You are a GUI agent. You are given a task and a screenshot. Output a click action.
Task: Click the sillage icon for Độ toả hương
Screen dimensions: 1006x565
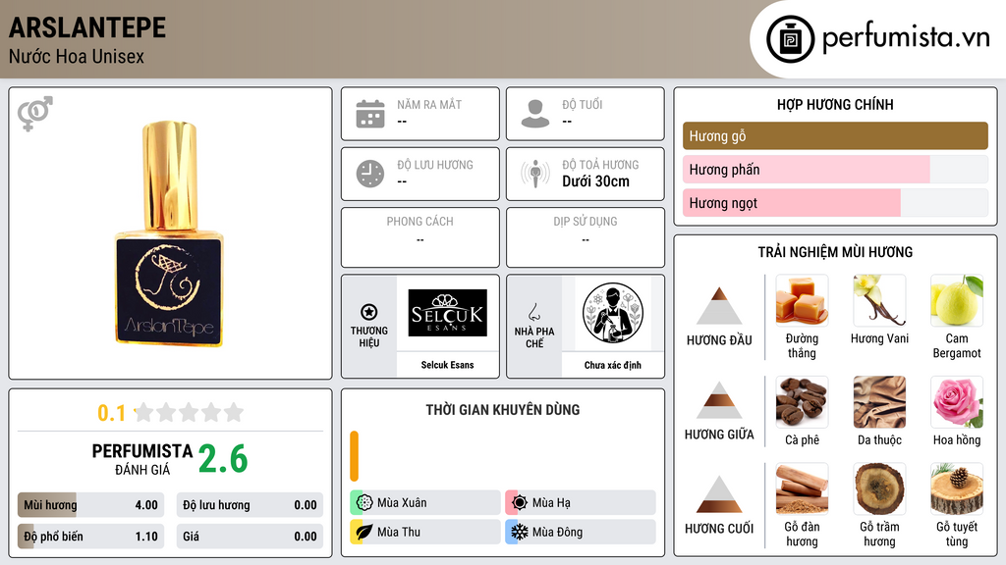click(535, 174)
